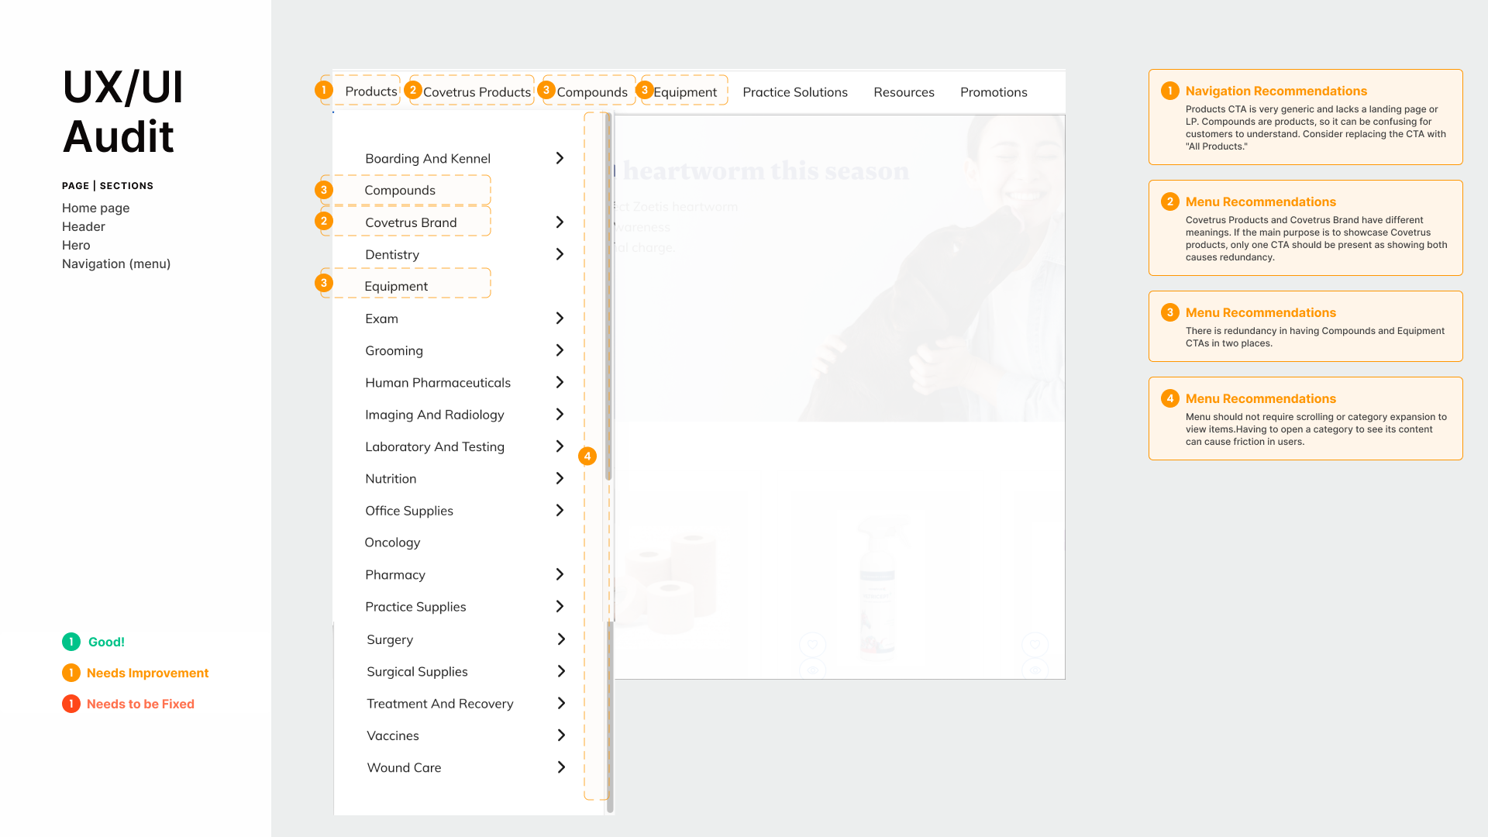Expand the Dentistry category arrow
Screen dimensions: 1488x837
[560, 254]
